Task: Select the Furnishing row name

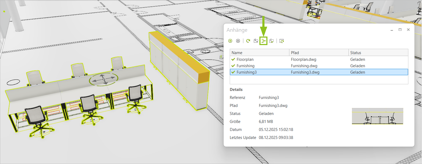Action: tap(245, 66)
